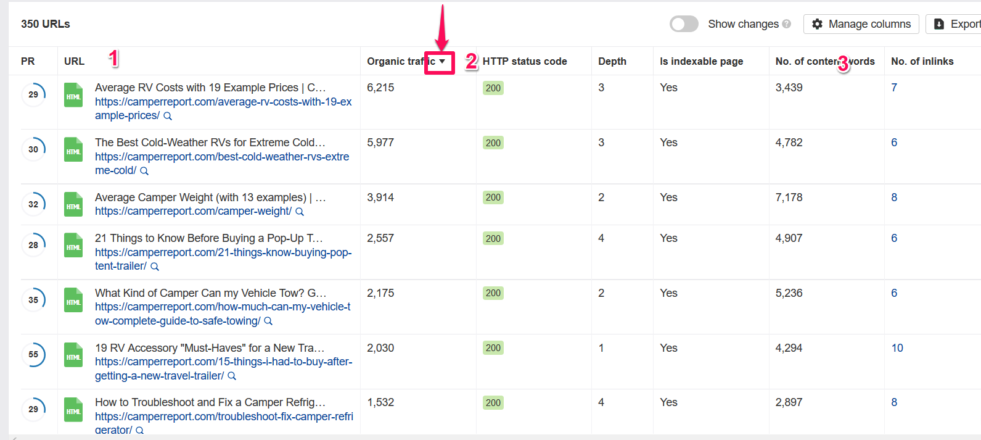Click the magnifier icon beside average-rv-costs URL

pyautogui.click(x=168, y=116)
